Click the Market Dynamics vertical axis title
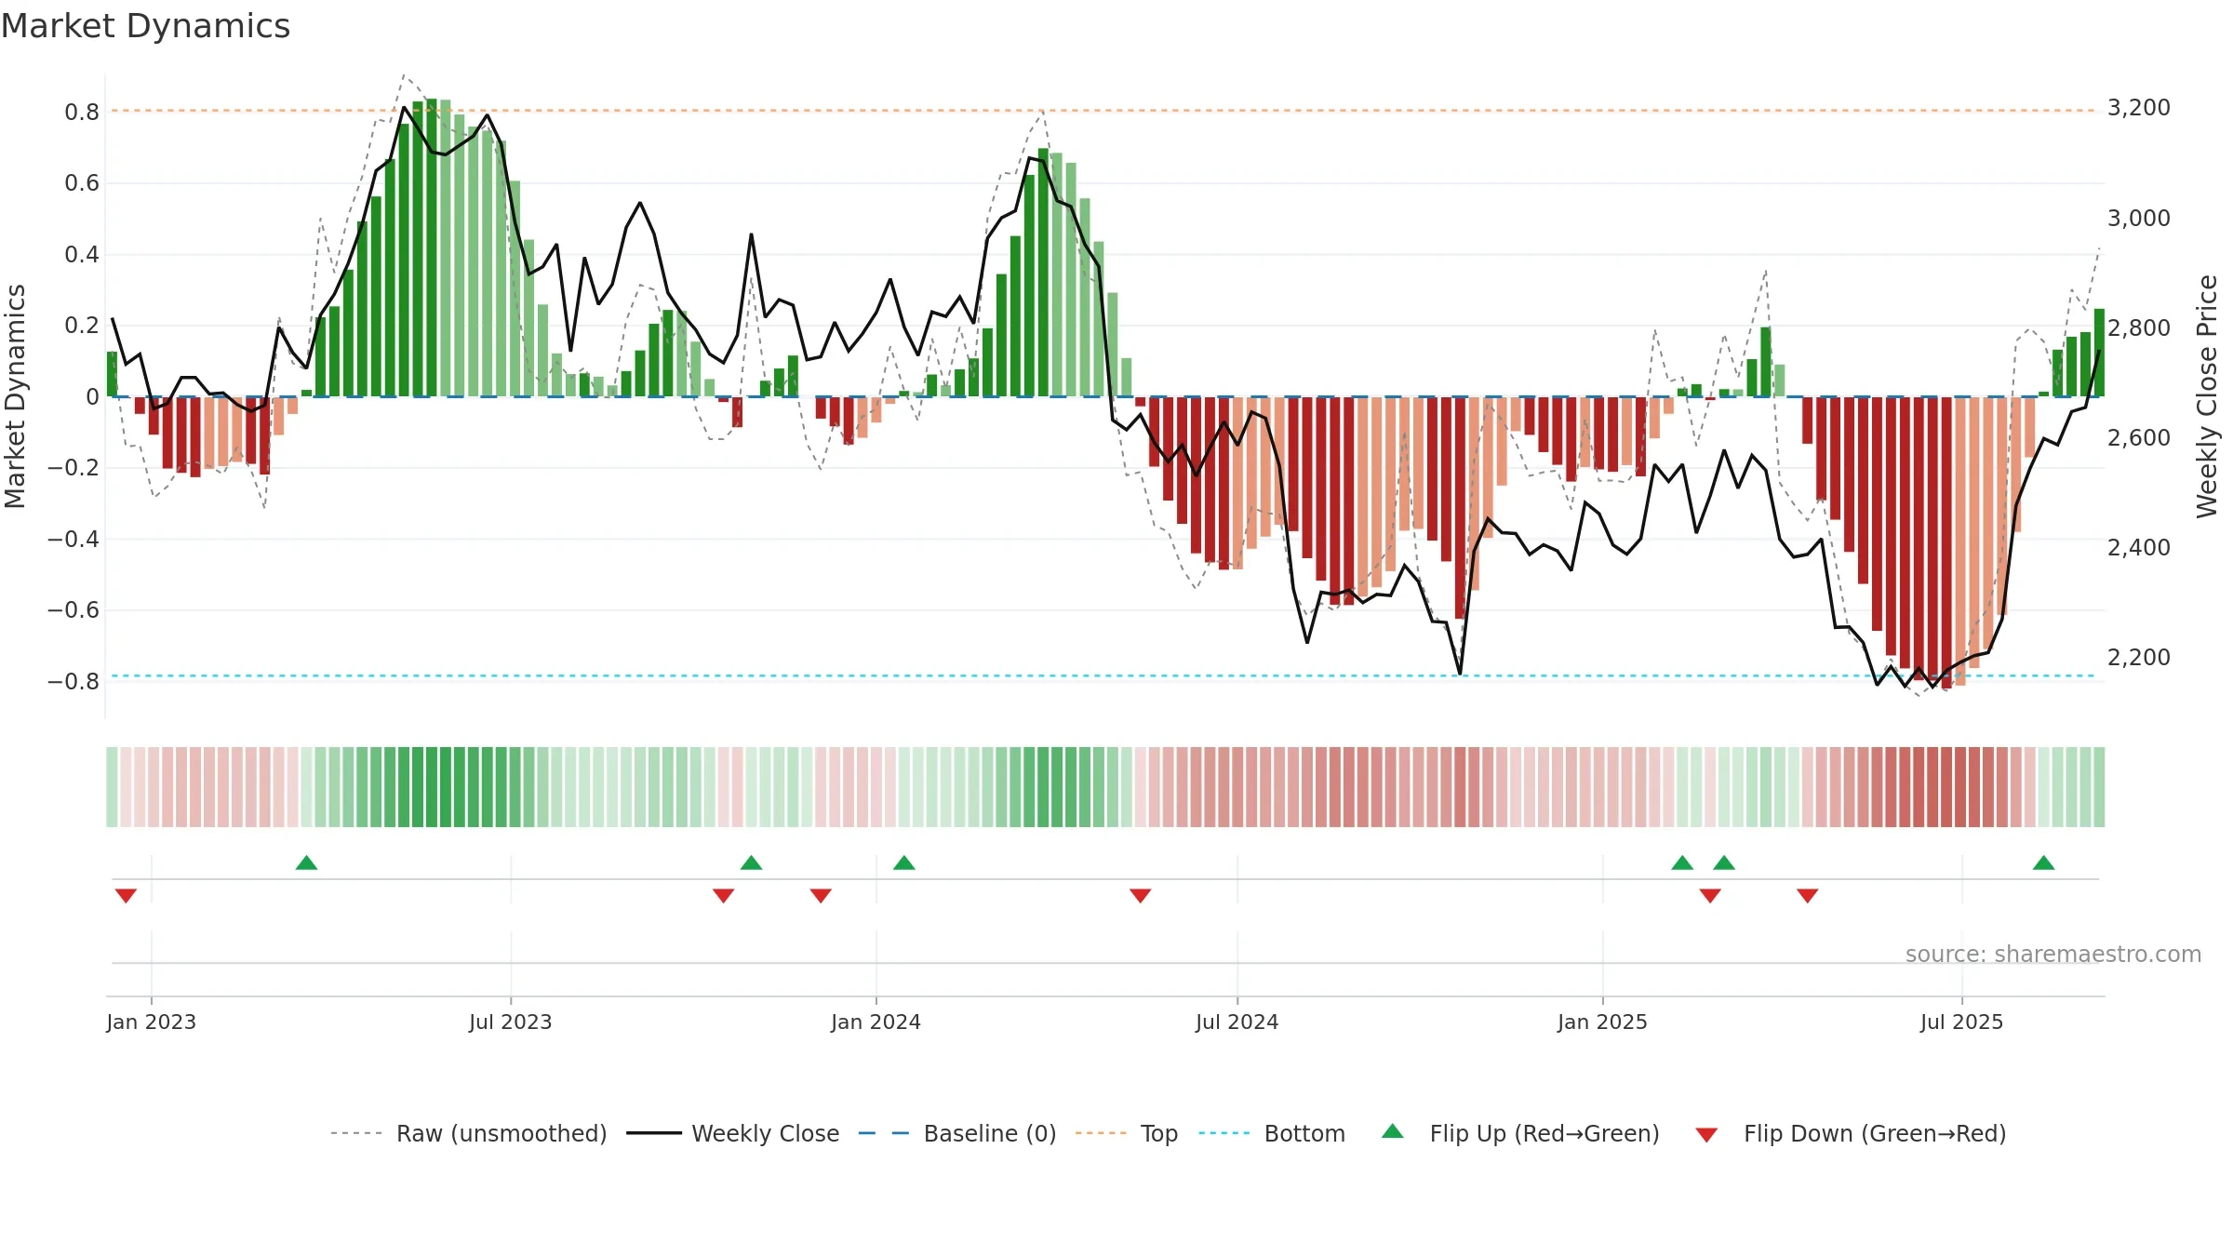The image size is (2233, 1256). point(15,396)
